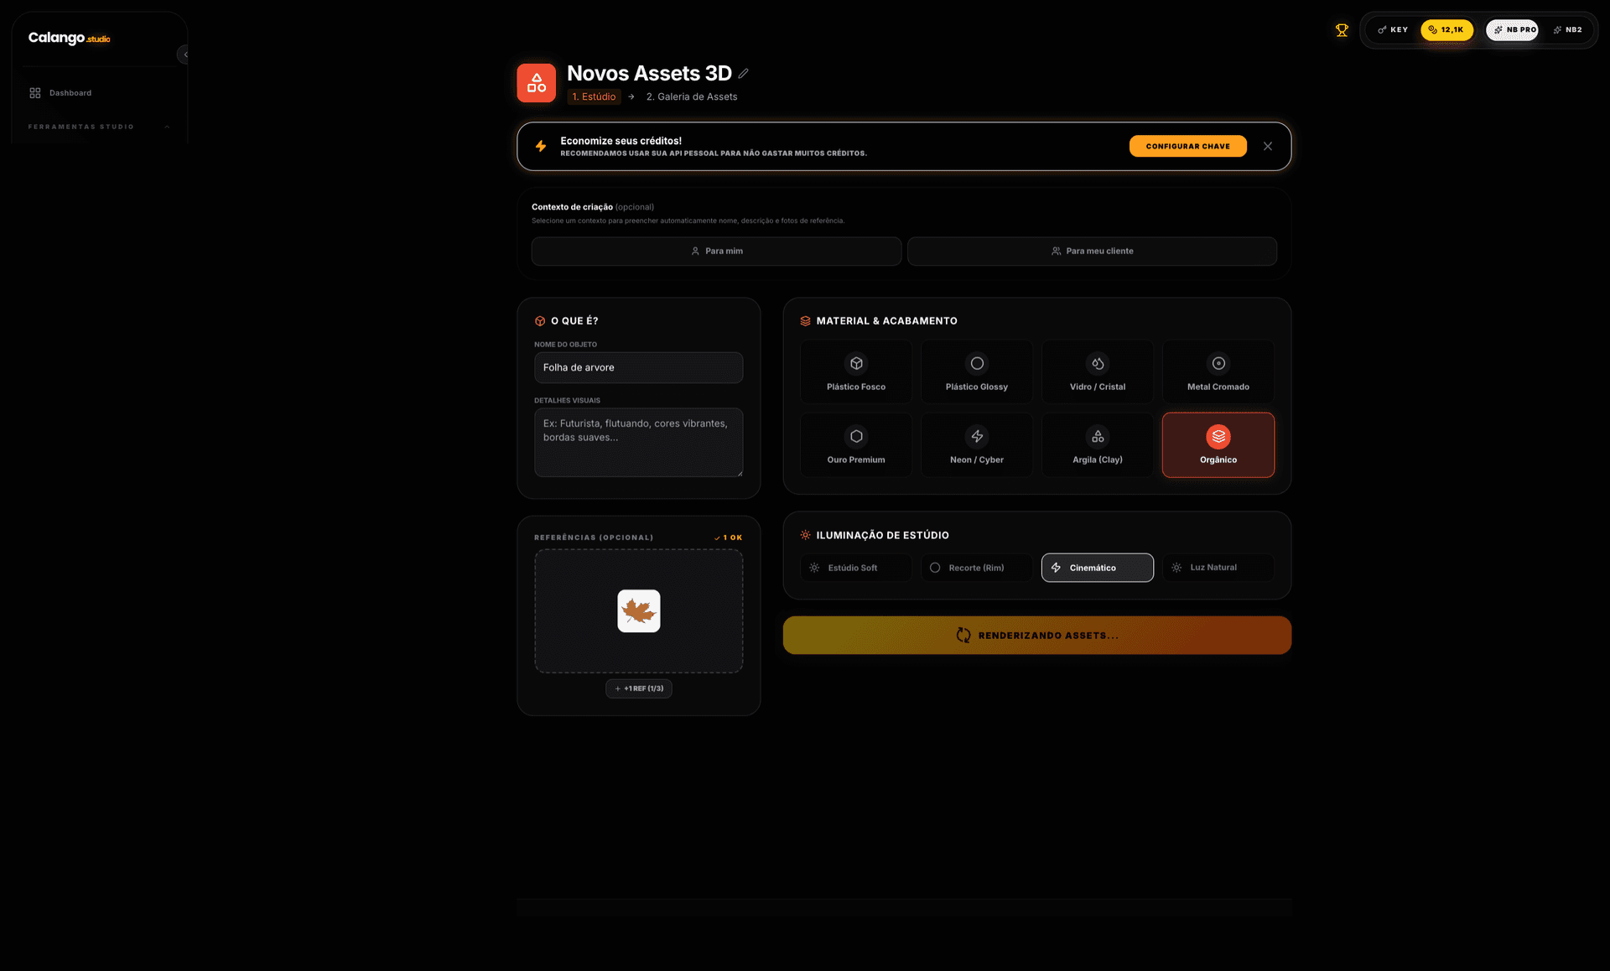Click the leaf reference image thumbnail
Viewport: 1610px width, 971px height.
pyautogui.click(x=639, y=611)
